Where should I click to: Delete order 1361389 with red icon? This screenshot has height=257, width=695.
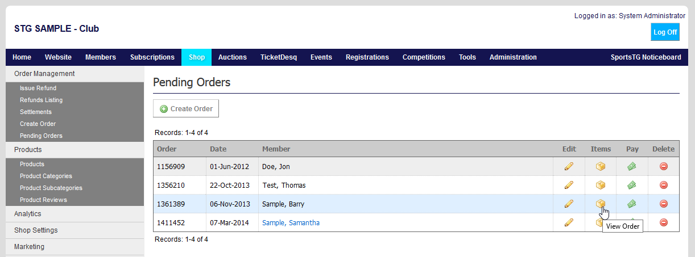(663, 204)
